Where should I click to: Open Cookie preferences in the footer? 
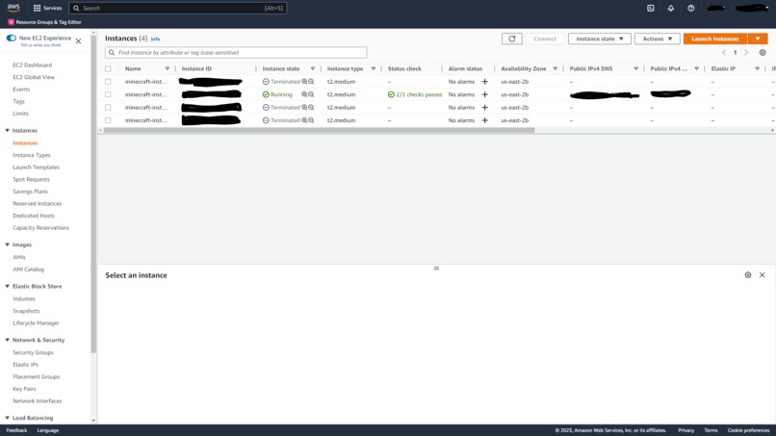point(748,430)
